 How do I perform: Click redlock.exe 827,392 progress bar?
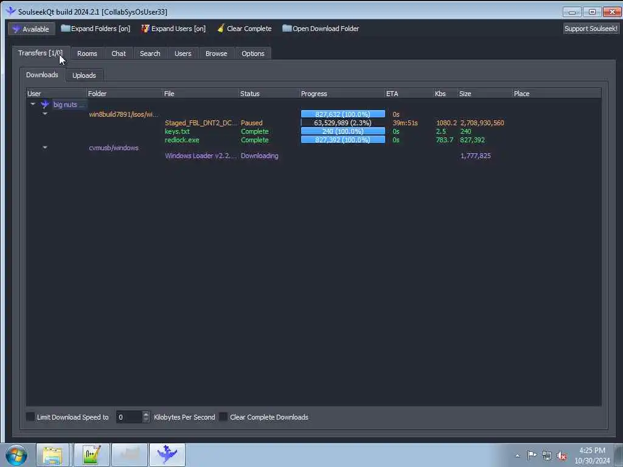tap(343, 140)
